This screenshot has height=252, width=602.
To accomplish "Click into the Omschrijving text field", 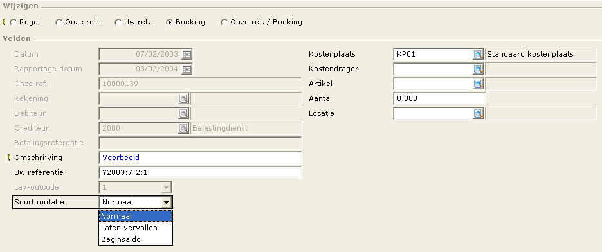I will pyautogui.click(x=200, y=157).
